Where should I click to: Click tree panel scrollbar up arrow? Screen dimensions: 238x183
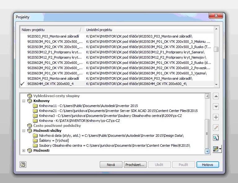(x=207, y=96)
